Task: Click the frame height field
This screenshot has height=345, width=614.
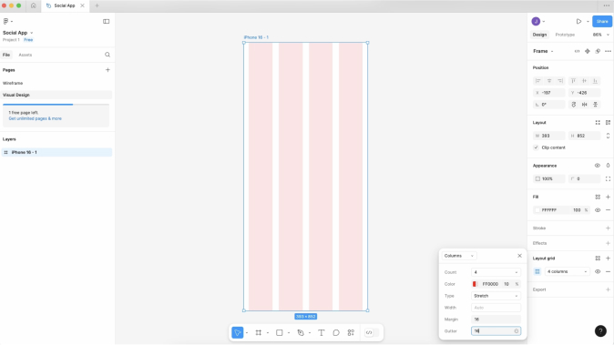Action: pyautogui.click(x=584, y=136)
